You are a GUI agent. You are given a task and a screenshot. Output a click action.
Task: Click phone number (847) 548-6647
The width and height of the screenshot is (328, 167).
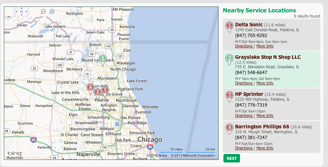(251, 72)
